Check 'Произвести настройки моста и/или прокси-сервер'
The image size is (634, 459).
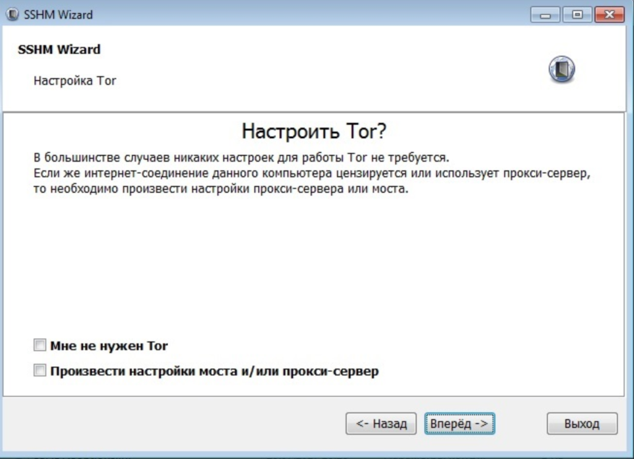click(x=38, y=371)
